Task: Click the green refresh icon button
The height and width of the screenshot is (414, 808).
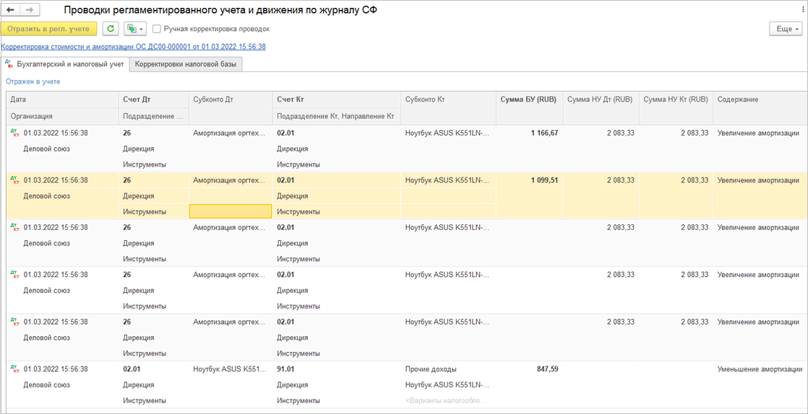Action: (111, 29)
